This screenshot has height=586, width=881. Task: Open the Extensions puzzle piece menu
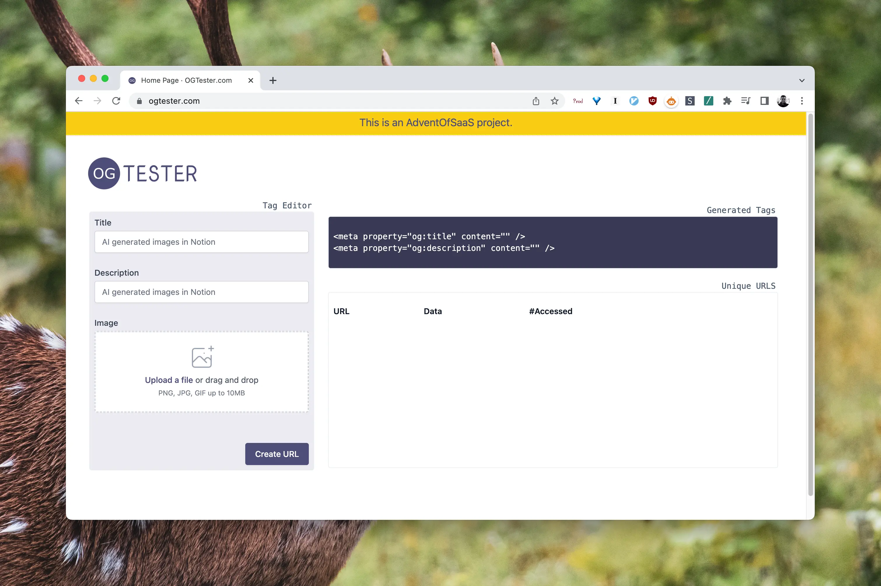(727, 101)
